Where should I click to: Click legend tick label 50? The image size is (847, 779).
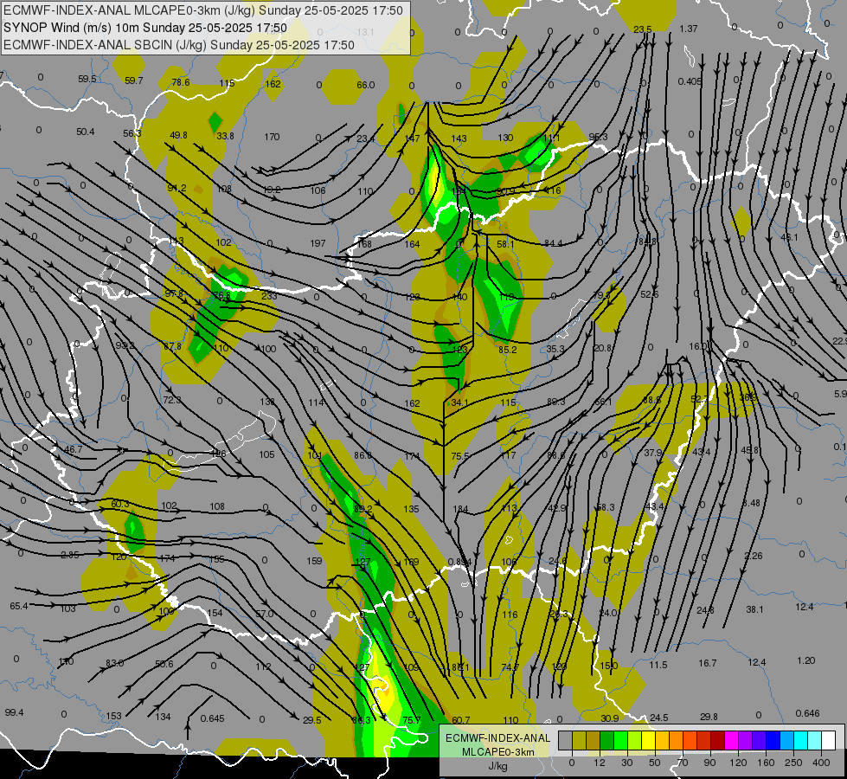654,763
